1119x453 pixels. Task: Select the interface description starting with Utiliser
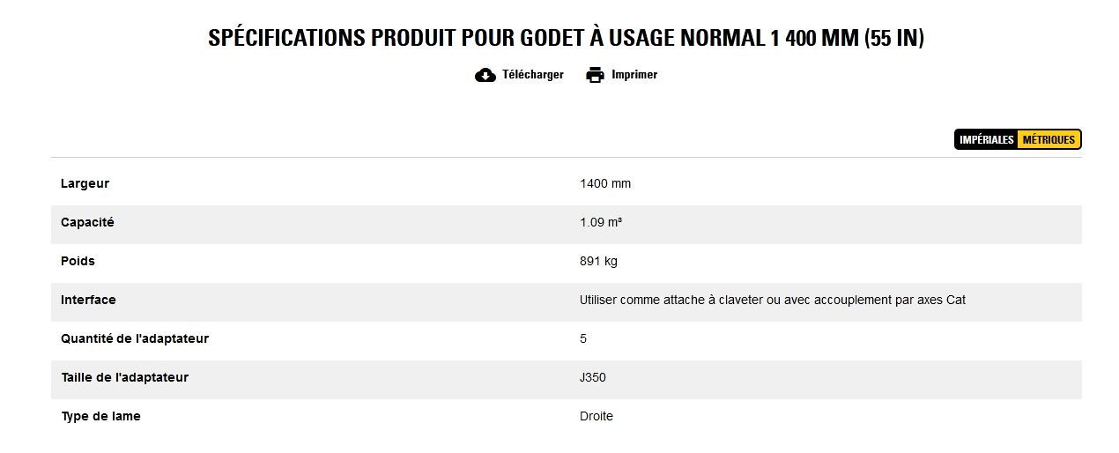coord(772,301)
